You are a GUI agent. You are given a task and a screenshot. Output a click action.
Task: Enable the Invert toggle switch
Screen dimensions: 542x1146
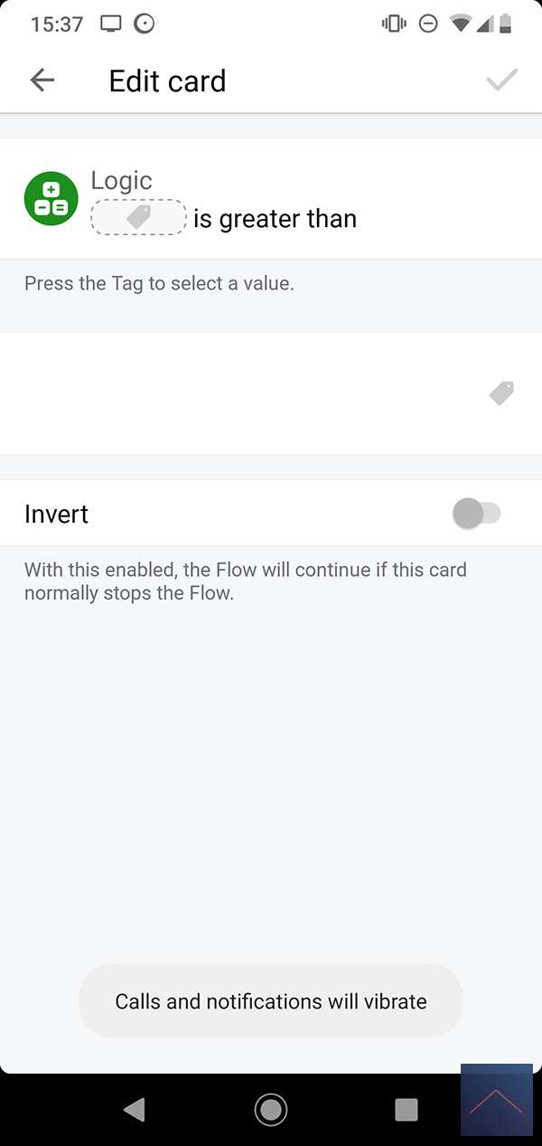click(x=476, y=514)
